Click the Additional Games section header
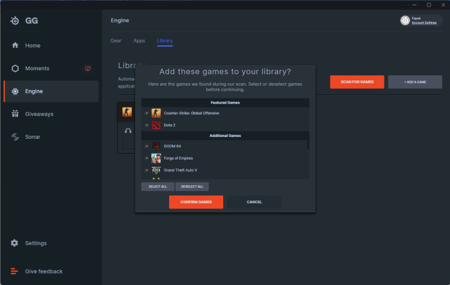Image resolution: width=450 pixels, height=285 pixels. (225, 136)
